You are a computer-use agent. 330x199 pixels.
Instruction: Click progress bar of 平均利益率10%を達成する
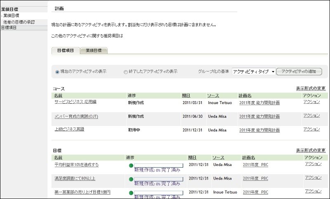(x=158, y=166)
